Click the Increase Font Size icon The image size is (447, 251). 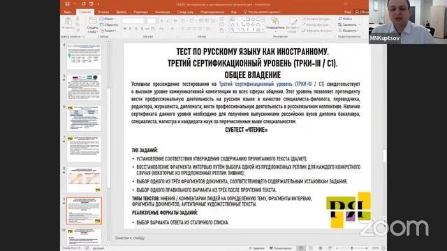pyautogui.click(x=161, y=21)
